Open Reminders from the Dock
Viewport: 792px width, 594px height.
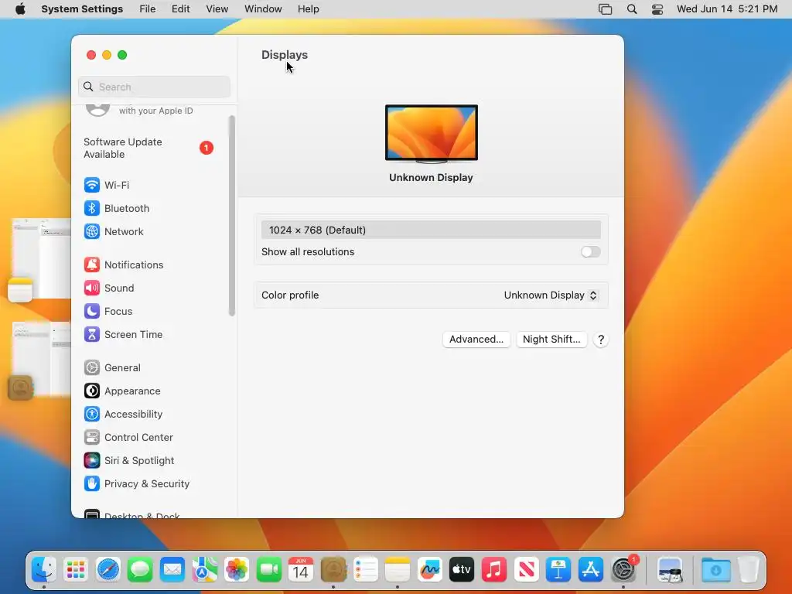pos(365,570)
